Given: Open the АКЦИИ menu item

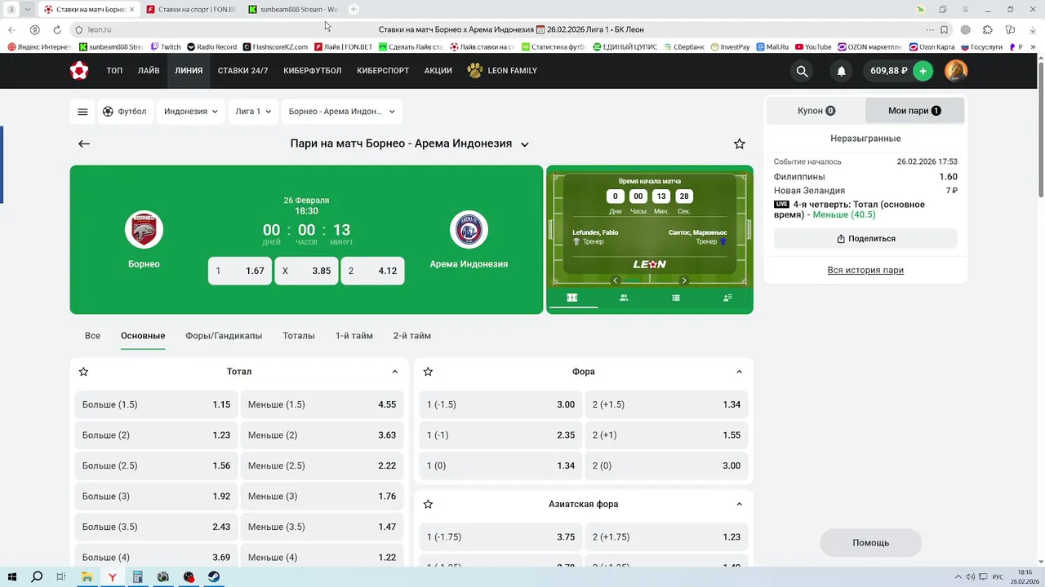Looking at the screenshot, I should click(438, 71).
